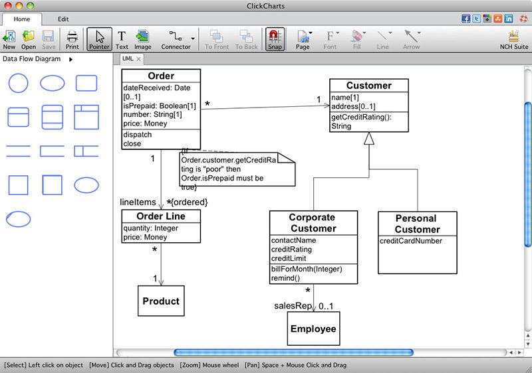Image resolution: width=532 pixels, height=373 pixels.
Task: Expand the Data Flow Diagram shape list
Action: click(70, 59)
